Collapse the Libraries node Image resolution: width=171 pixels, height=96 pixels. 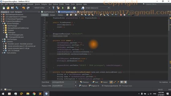point(3,42)
